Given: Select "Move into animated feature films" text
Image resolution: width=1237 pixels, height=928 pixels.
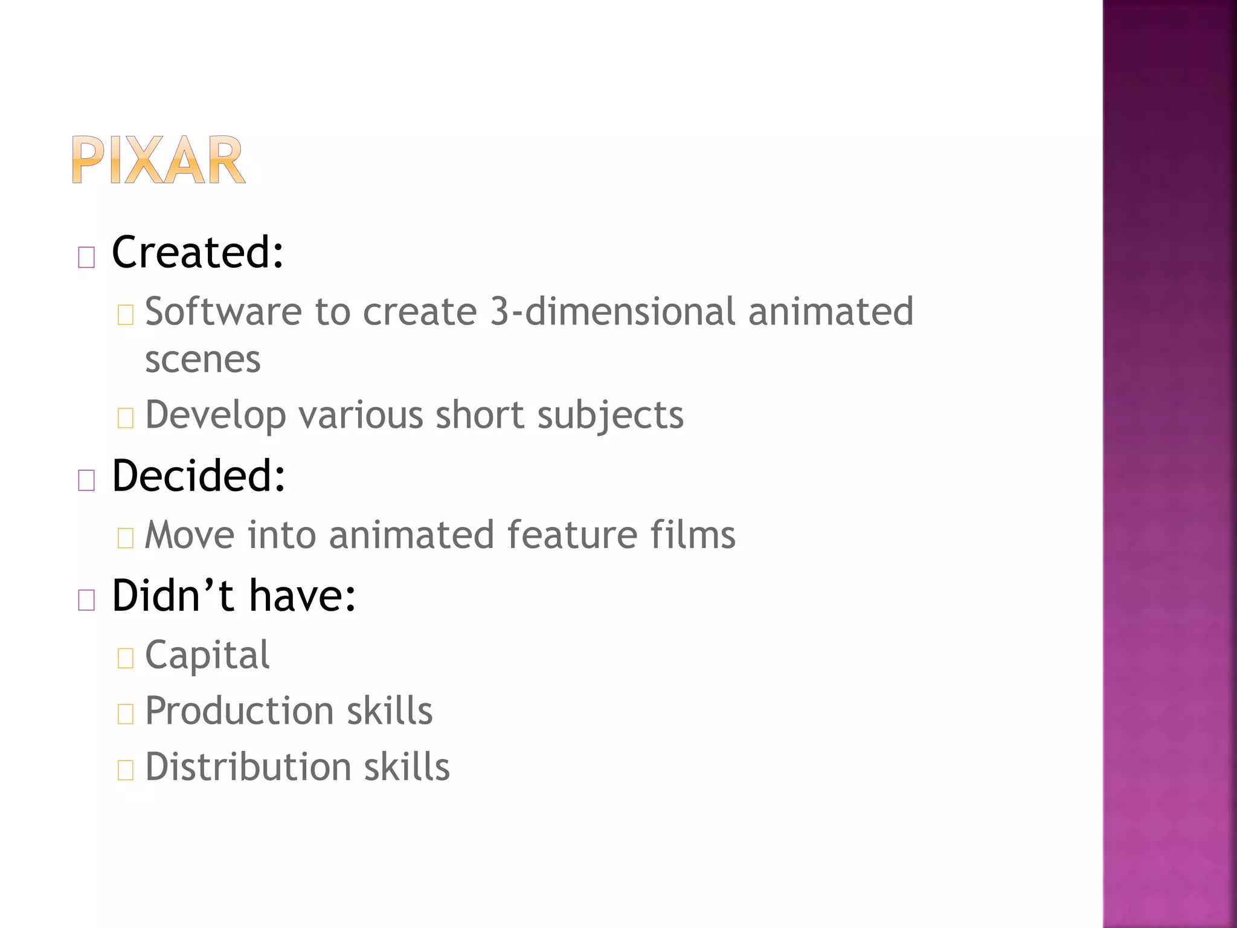Looking at the screenshot, I should [440, 535].
